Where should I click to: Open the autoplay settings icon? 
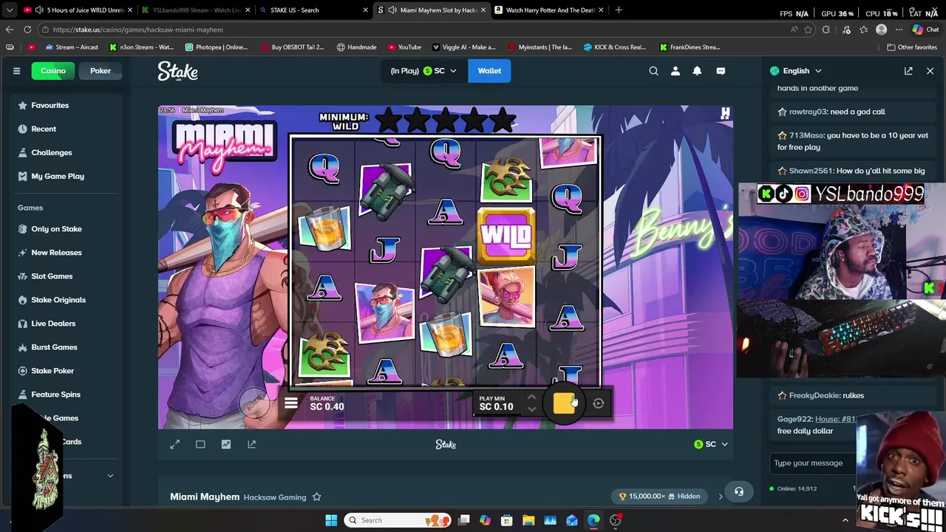(599, 403)
